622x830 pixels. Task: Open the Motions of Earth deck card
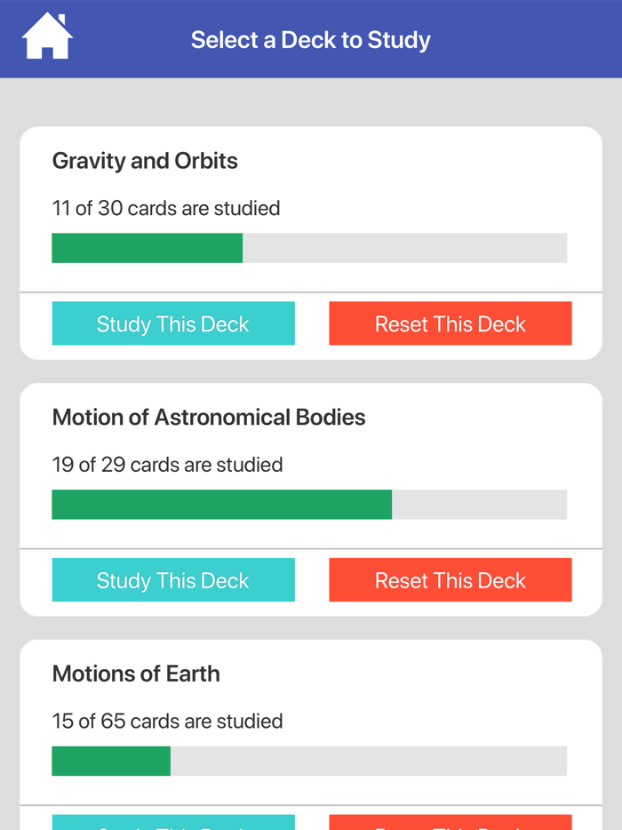point(310,711)
